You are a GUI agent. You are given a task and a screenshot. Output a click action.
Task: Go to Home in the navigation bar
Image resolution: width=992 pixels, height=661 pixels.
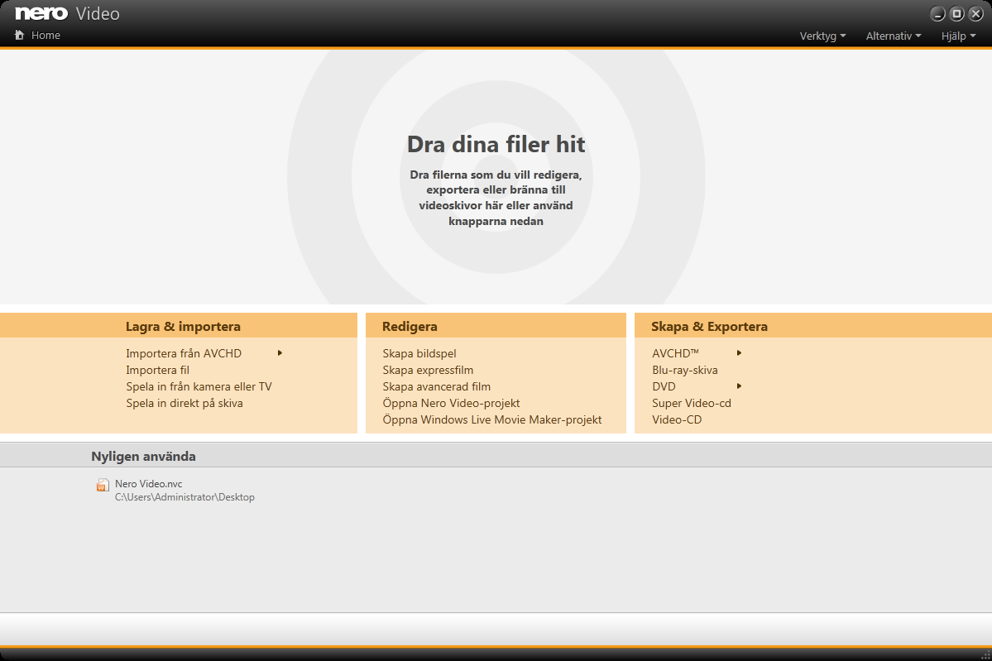(x=46, y=36)
